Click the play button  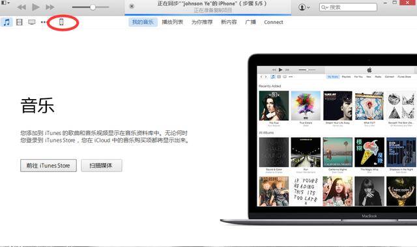point(36,7)
